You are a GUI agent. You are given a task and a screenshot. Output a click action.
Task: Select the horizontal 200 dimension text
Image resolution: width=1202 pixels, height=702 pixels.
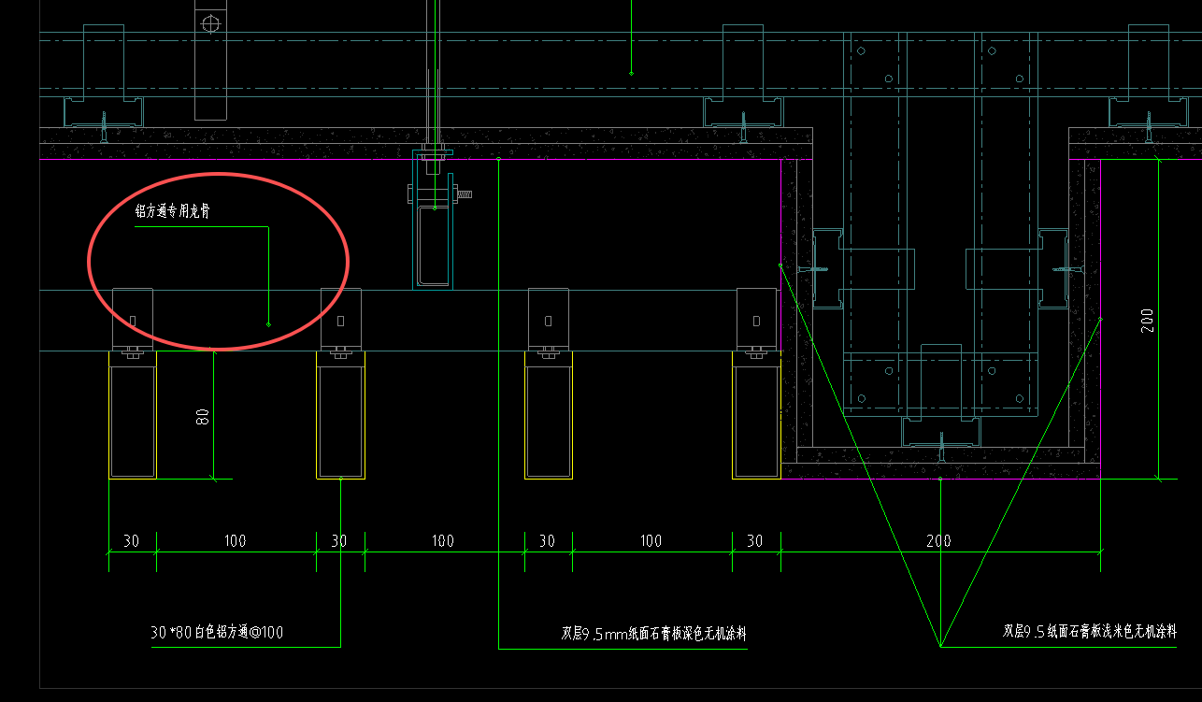[938, 540]
